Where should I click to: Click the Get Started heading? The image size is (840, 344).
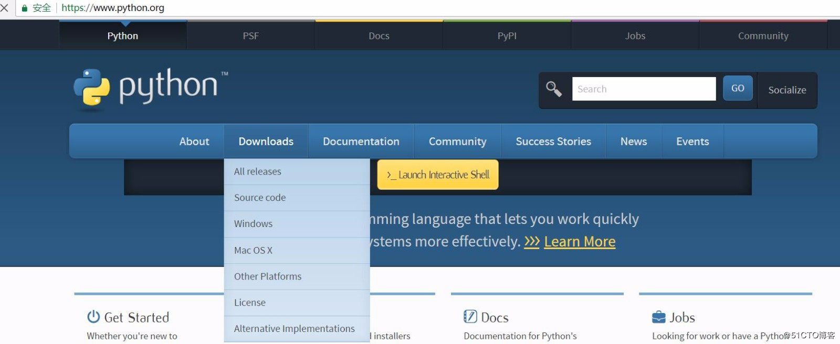(136, 317)
